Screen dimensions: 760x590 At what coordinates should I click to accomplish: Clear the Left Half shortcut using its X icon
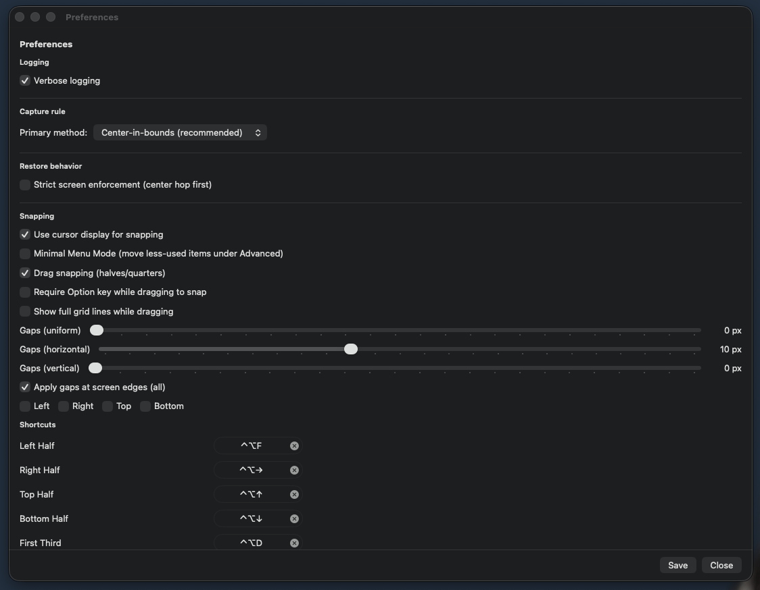[x=294, y=446]
